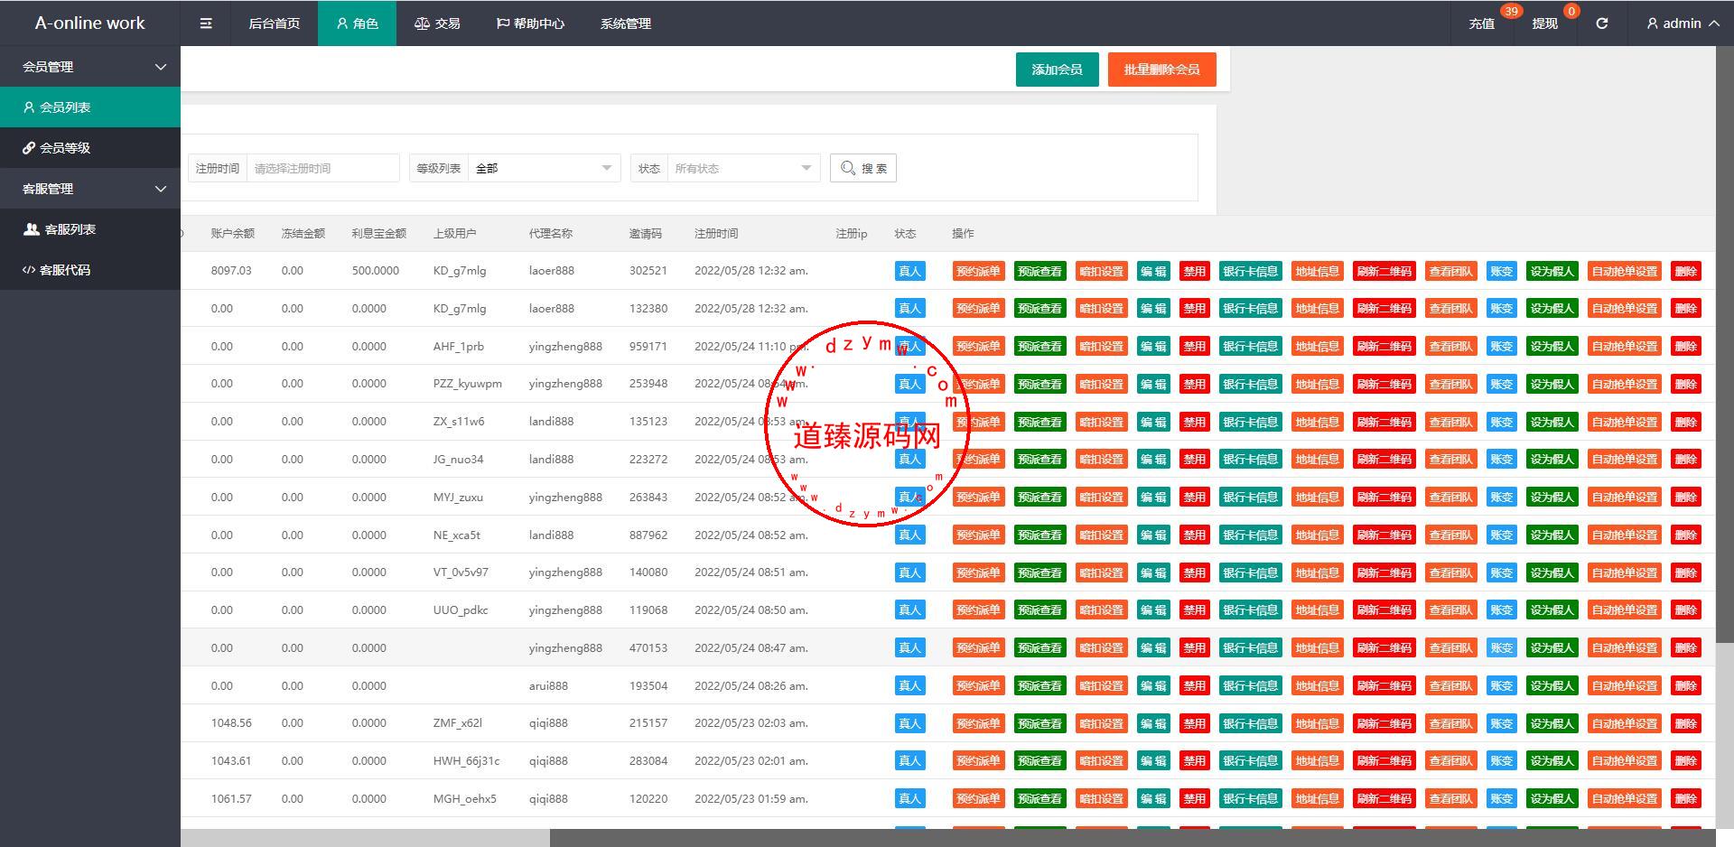This screenshot has width=1734, height=847.
Task: Click the 批量删除会员 button
Action: [x=1161, y=70]
